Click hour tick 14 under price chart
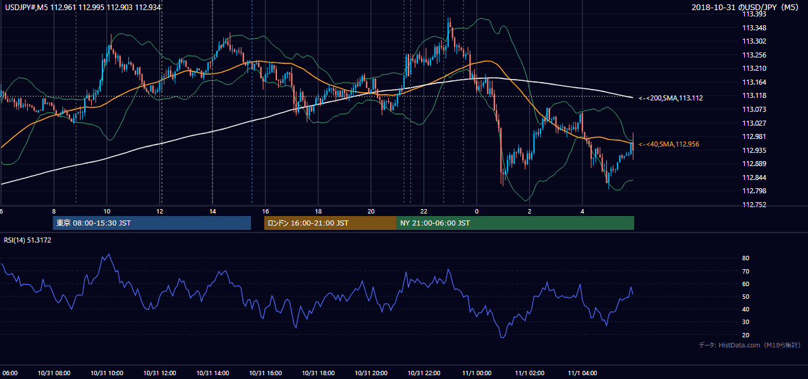Screen dimensions: 808x379 (x=212, y=212)
